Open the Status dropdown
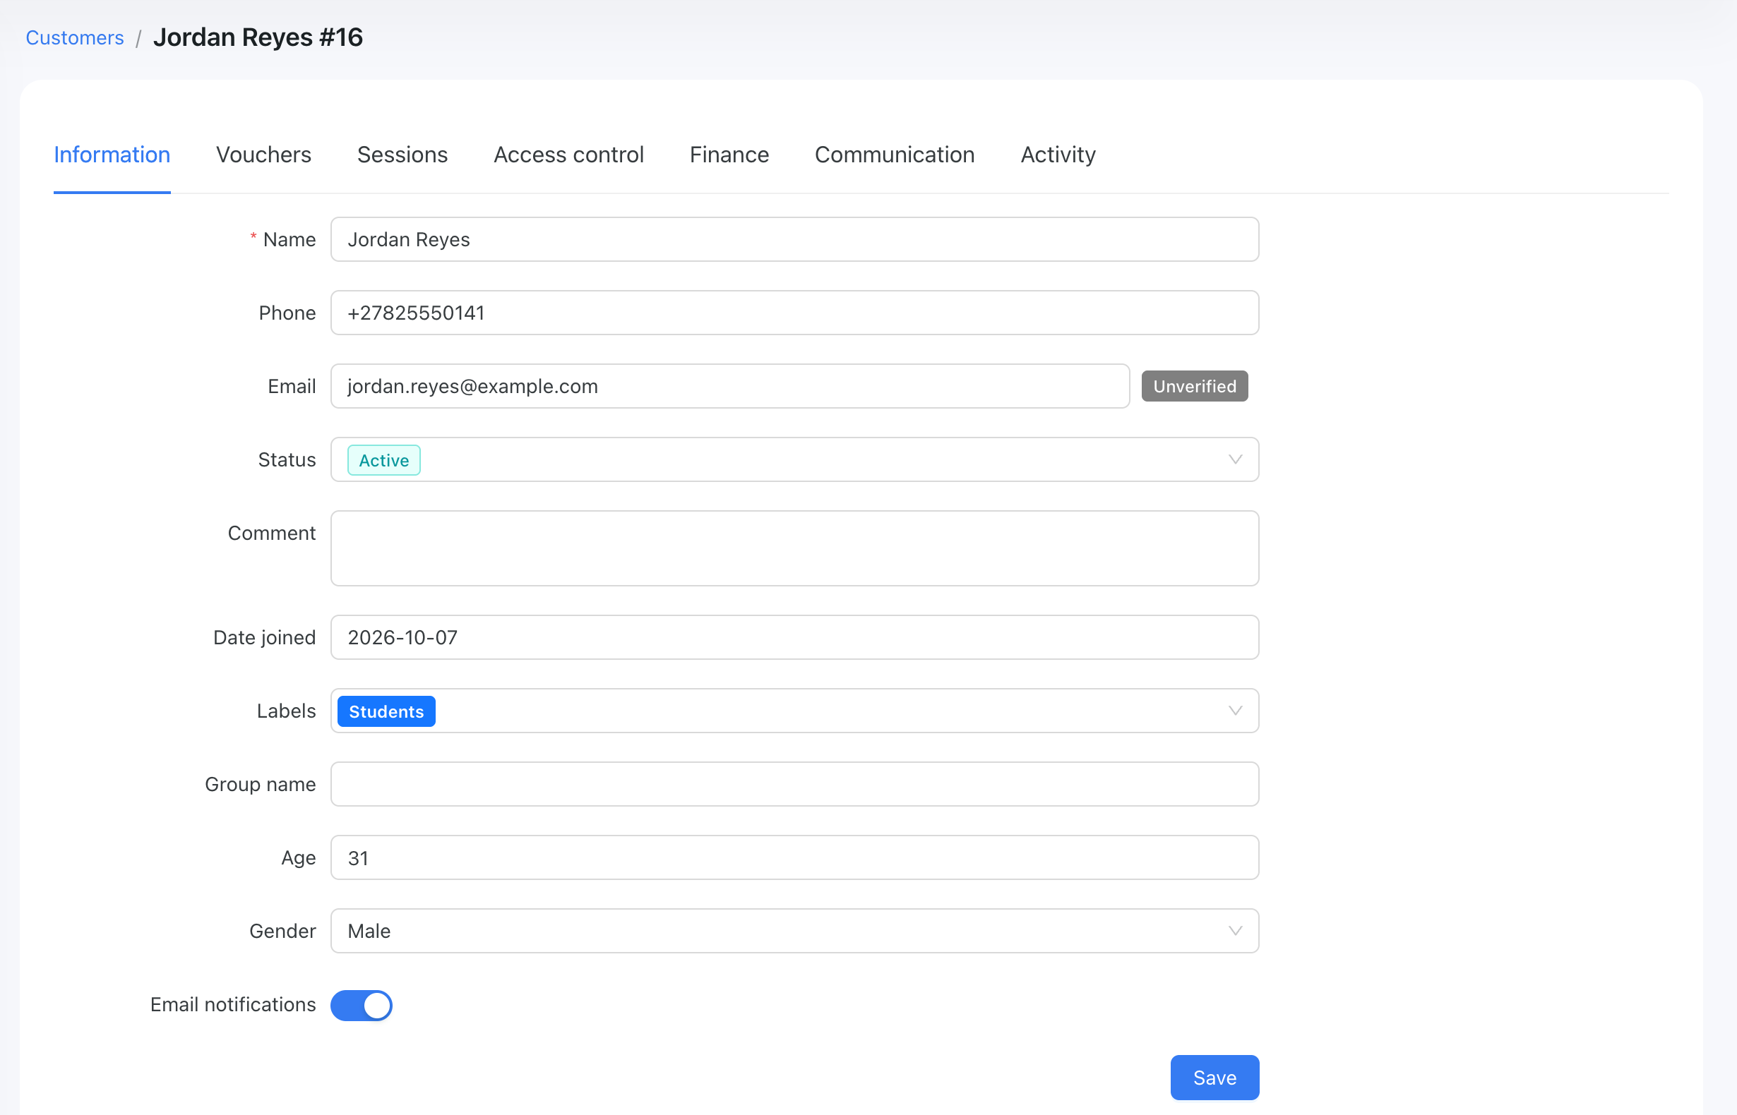This screenshot has width=1737, height=1115. pyautogui.click(x=794, y=459)
